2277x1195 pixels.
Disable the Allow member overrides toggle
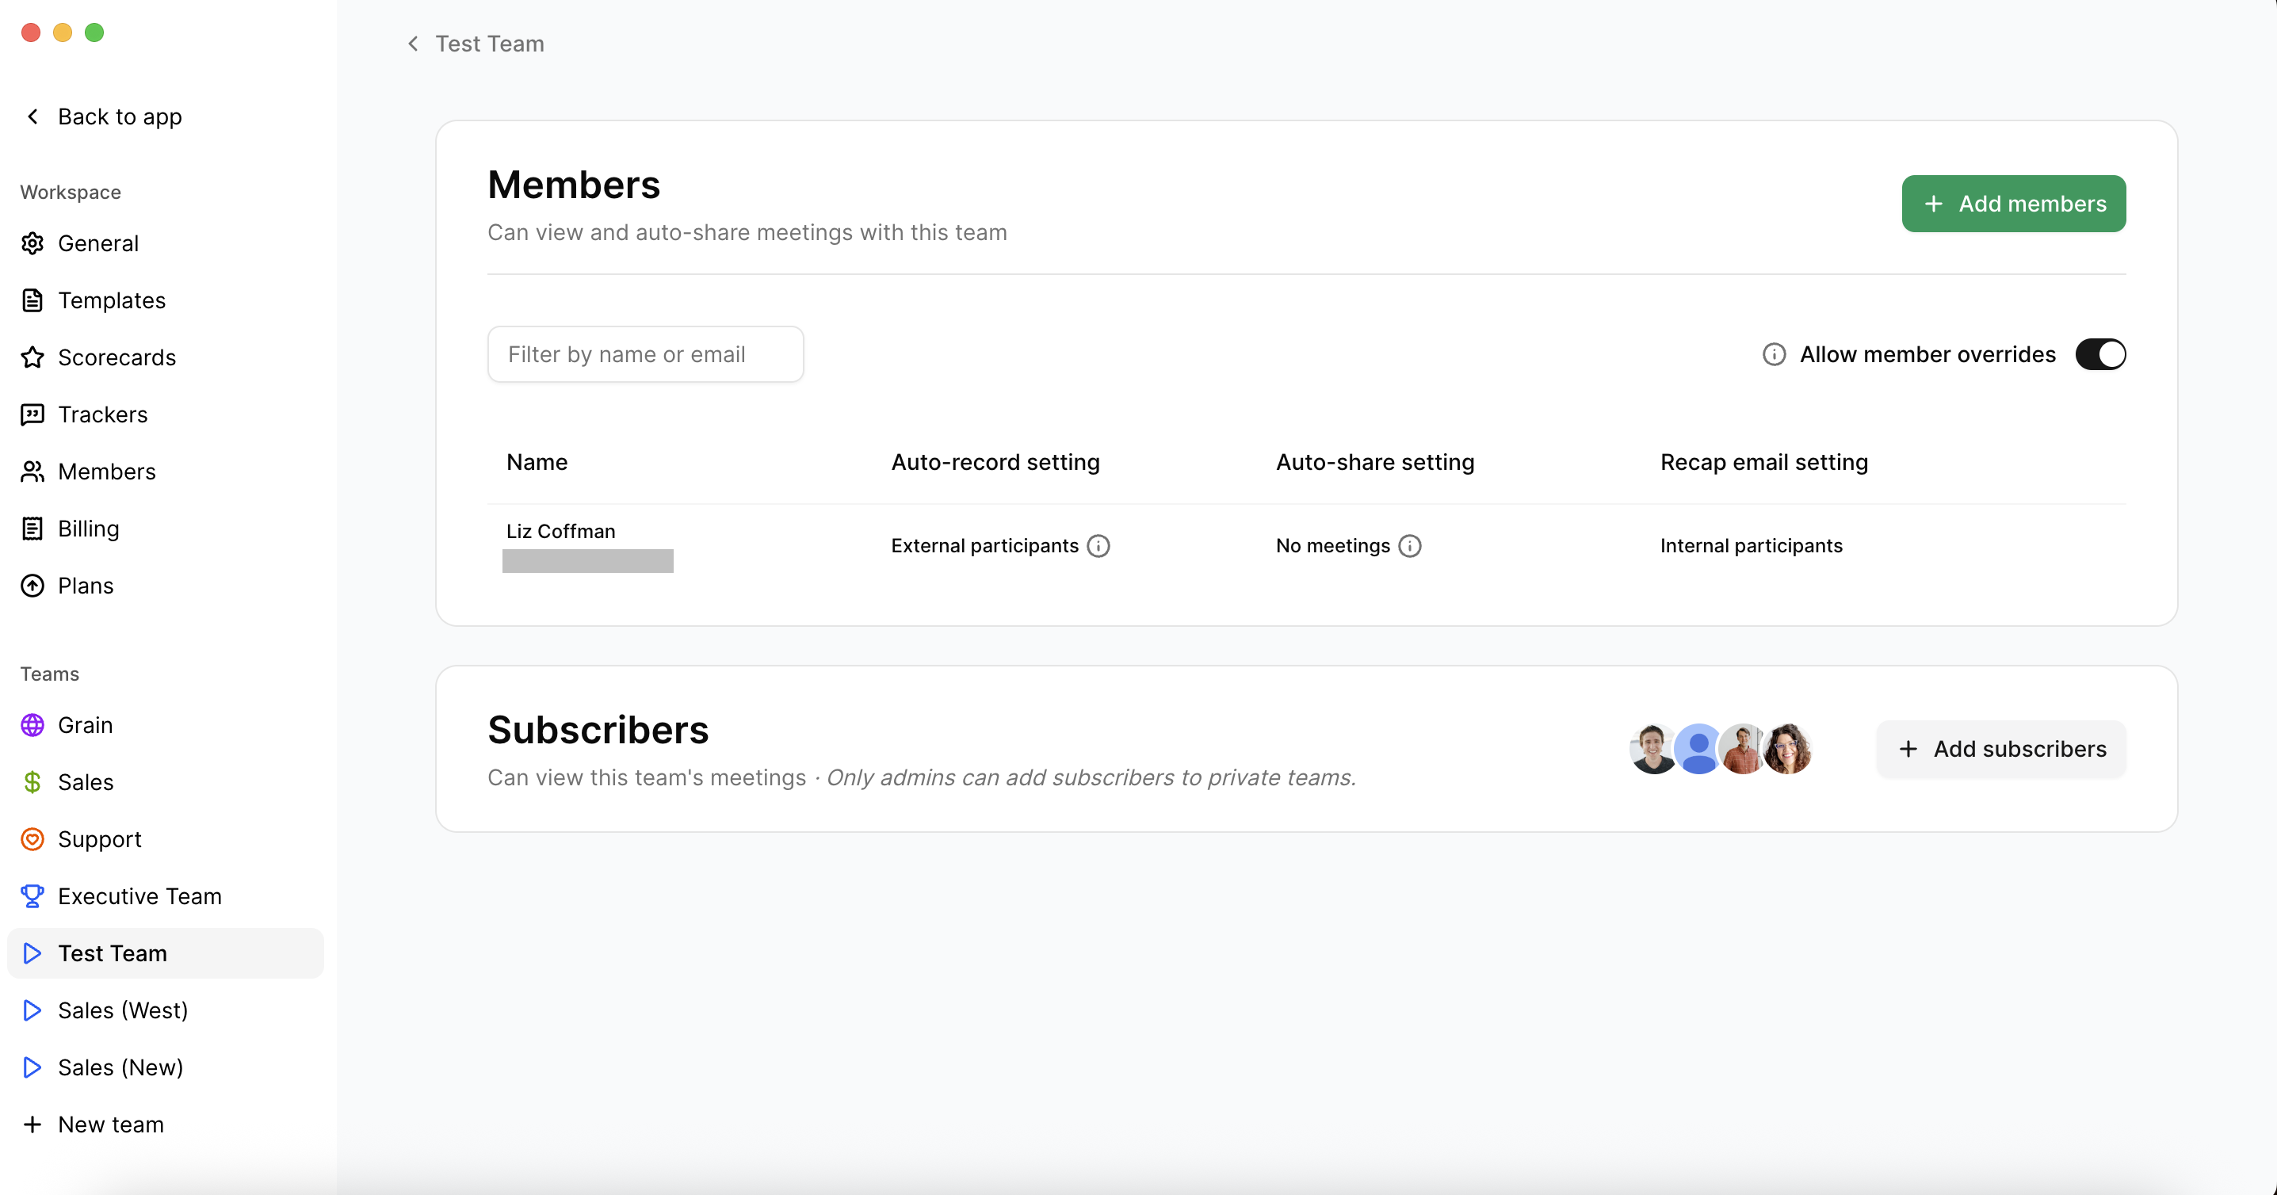pos(2099,354)
